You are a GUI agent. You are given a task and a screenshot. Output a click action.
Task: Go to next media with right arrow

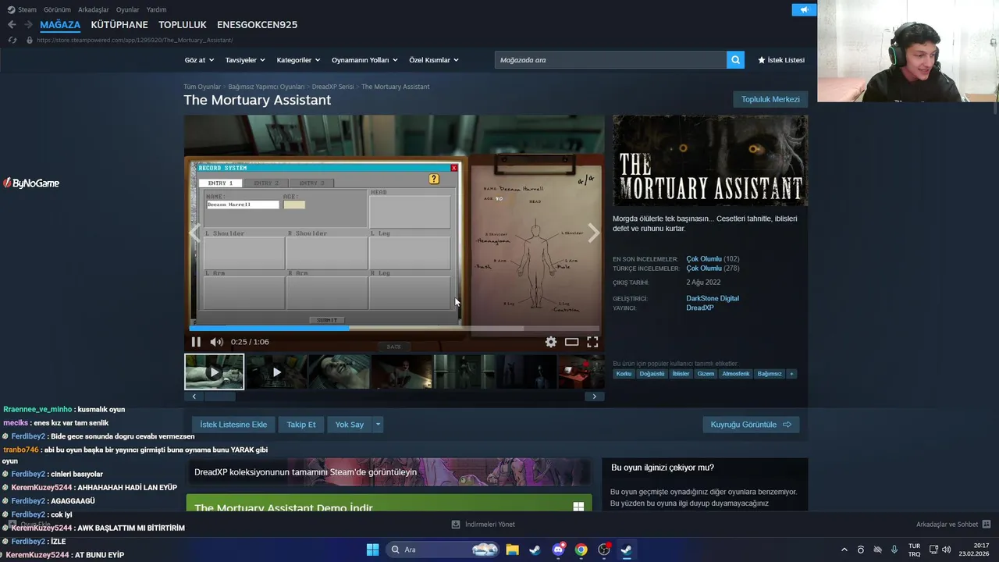coord(593,233)
